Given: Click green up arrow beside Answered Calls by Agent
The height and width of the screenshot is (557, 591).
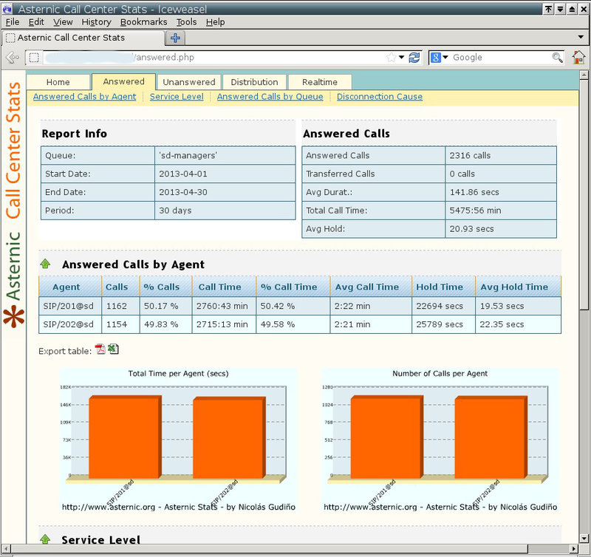Looking at the screenshot, I should (x=45, y=264).
